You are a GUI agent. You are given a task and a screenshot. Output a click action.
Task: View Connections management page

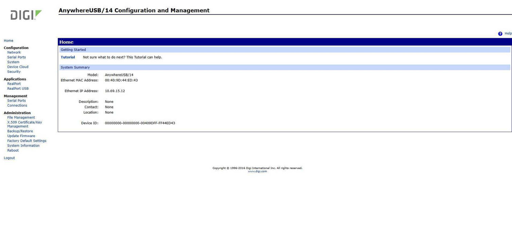[x=17, y=106]
